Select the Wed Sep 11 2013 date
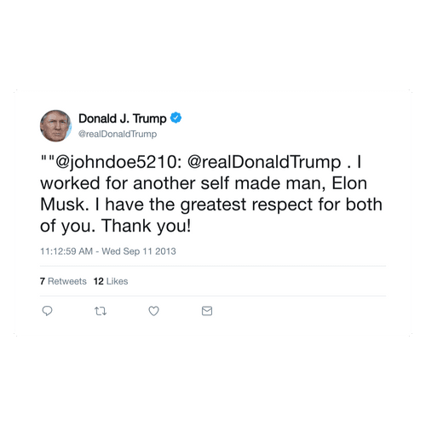Image resolution: width=426 pixels, height=426 pixels. (139, 251)
